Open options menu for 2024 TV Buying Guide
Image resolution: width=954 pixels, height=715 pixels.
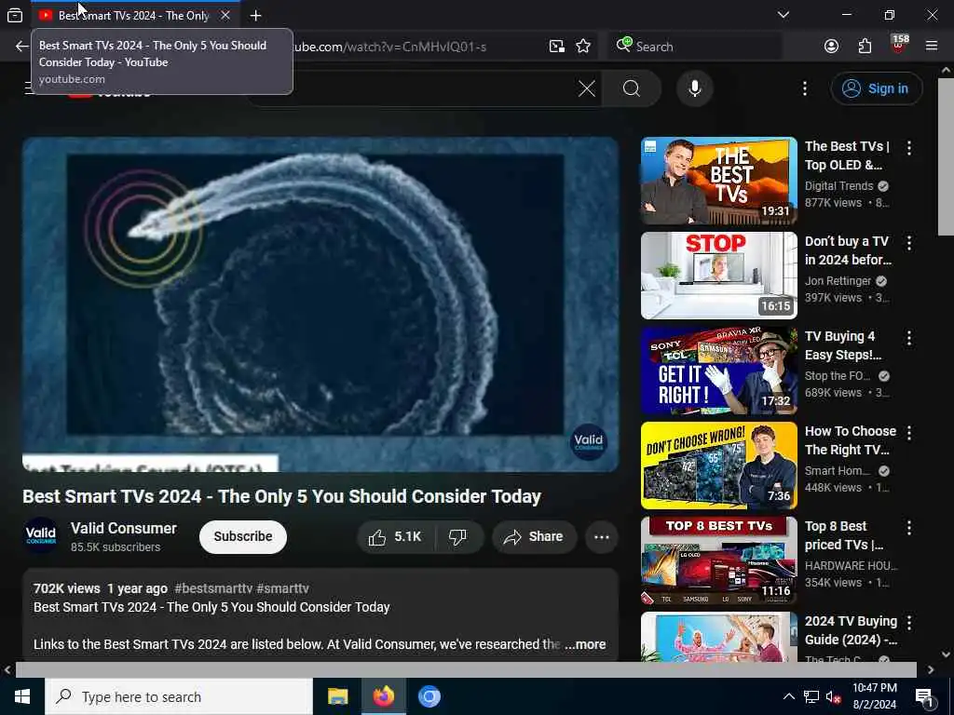click(909, 623)
